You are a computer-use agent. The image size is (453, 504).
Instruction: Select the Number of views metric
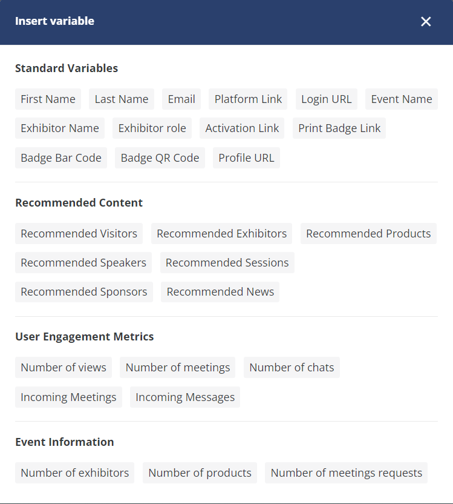pos(63,368)
